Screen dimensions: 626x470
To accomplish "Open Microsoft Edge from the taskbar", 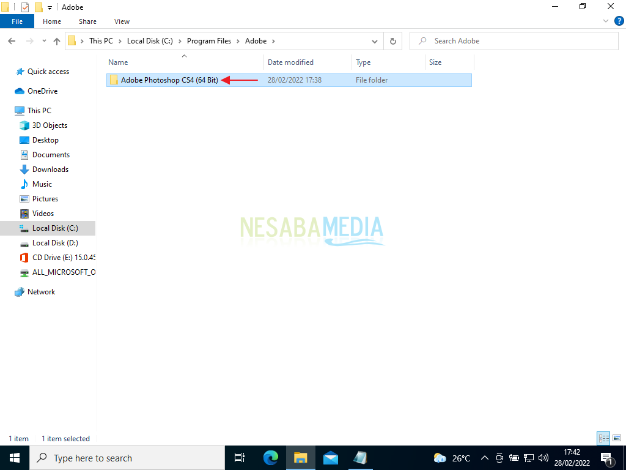I will [270, 458].
